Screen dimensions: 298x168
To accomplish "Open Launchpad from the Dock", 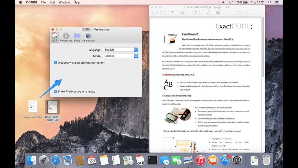I will coord(44,160).
